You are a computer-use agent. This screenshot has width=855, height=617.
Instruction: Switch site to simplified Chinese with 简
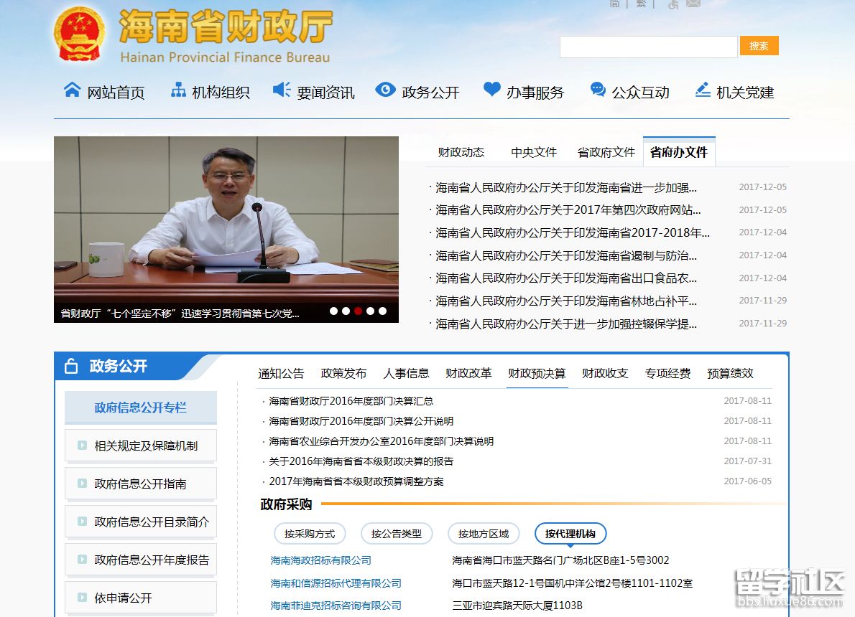point(612,4)
